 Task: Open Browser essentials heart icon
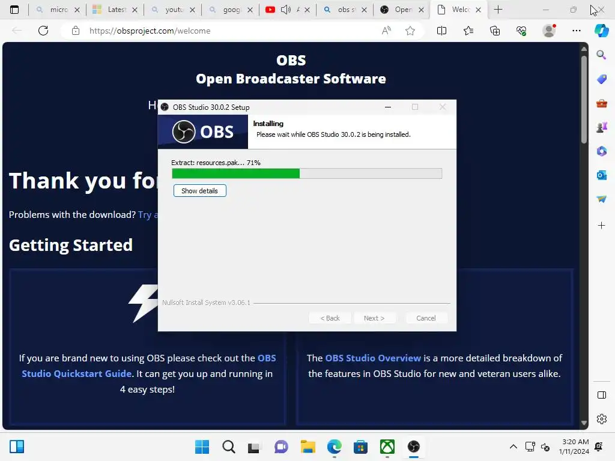[521, 31]
